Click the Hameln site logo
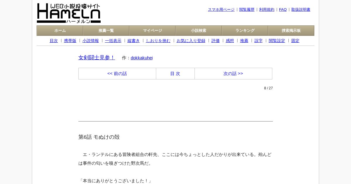351x184 pixels. [69, 13]
